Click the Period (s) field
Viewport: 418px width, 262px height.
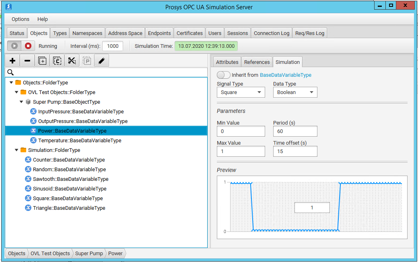[295, 131]
